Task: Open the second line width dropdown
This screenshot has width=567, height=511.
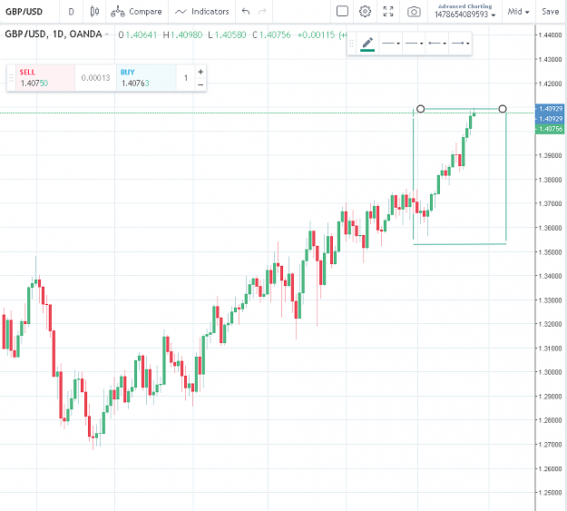Action: [x=414, y=44]
